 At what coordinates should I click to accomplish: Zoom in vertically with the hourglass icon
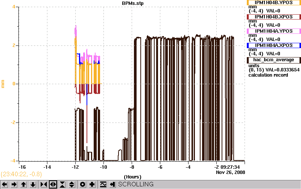pyautogui.click(x=62, y=184)
